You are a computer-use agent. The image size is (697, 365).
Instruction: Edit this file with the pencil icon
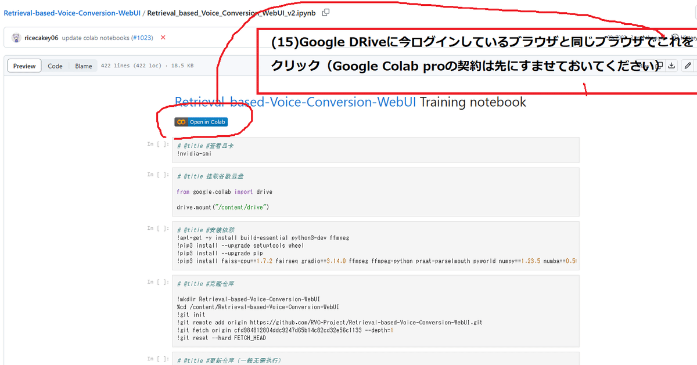[x=688, y=66]
